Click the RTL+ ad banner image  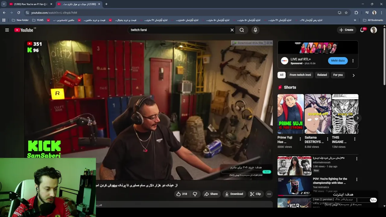(318, 47)
